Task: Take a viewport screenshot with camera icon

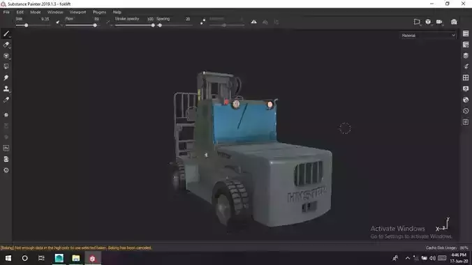Action: click(454, 22)
